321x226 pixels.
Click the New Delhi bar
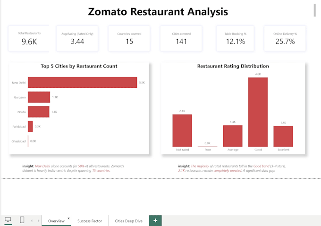pyautogui.click(x=82, y=83)
